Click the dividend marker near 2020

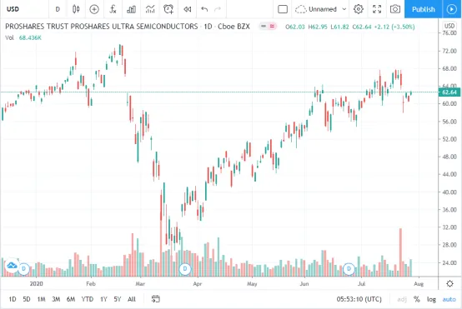24,268
